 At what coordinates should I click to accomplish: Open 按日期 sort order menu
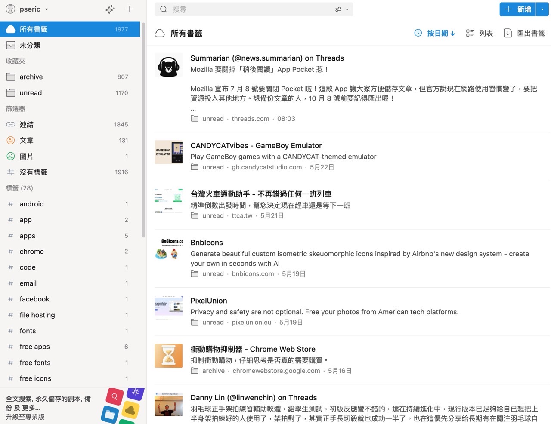(x=435, y=33)
